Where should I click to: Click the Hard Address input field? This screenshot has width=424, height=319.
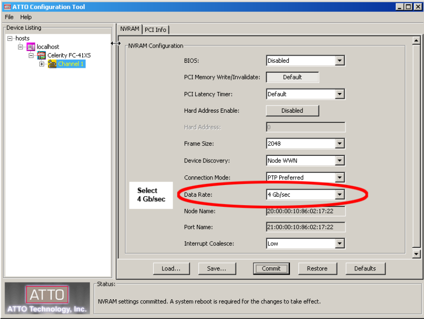pos(306,127)
